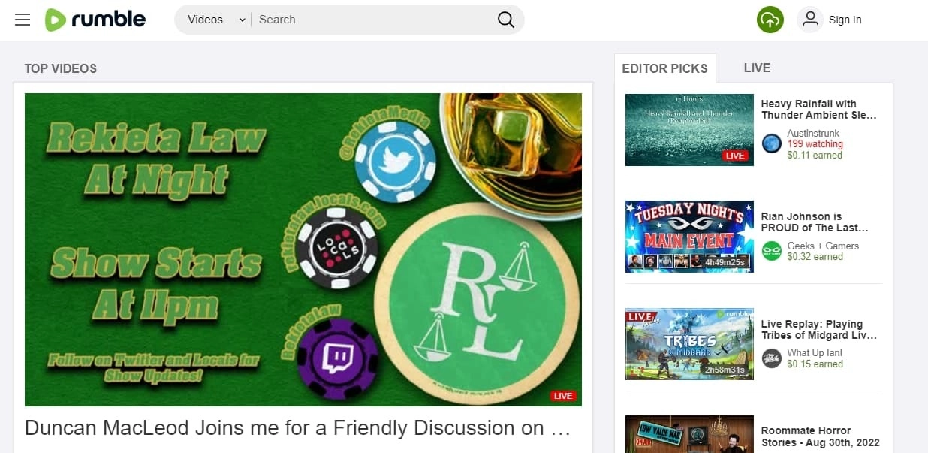Viewport: 928px width, 453px height.
Task: Play the Rekieta Law At Night video
Action: 303,249
